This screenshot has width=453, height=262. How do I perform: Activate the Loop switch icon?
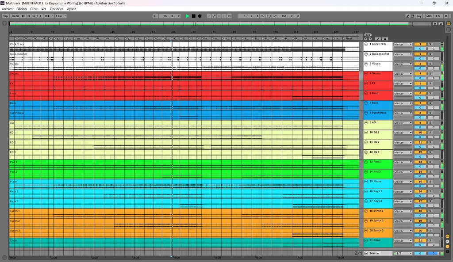tap(269, 16)
